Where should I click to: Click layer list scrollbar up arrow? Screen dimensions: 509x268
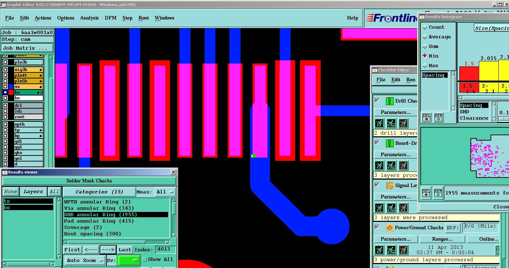[x=51, y=57]
